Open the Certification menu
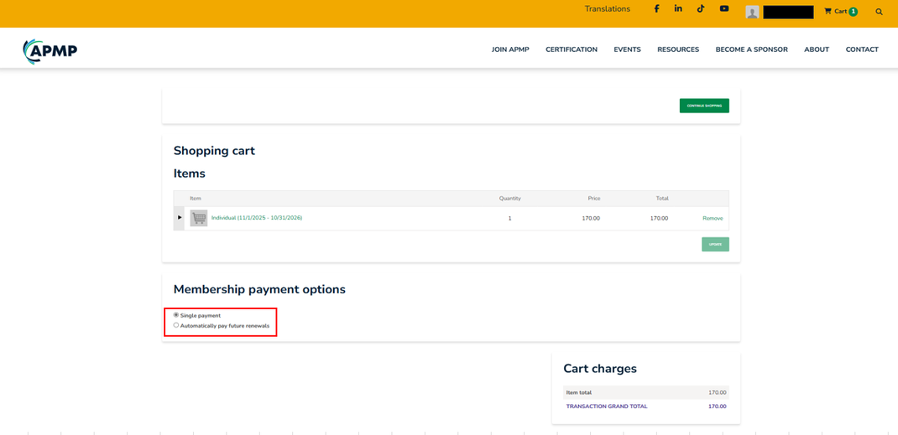This screenshot has height=435, width=898. point(571,49)
